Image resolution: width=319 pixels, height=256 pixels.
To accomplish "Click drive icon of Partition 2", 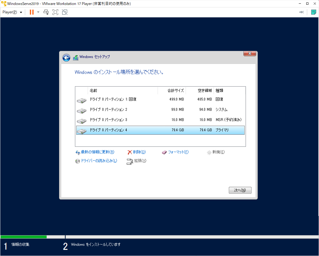I will (x=81, y=111).
